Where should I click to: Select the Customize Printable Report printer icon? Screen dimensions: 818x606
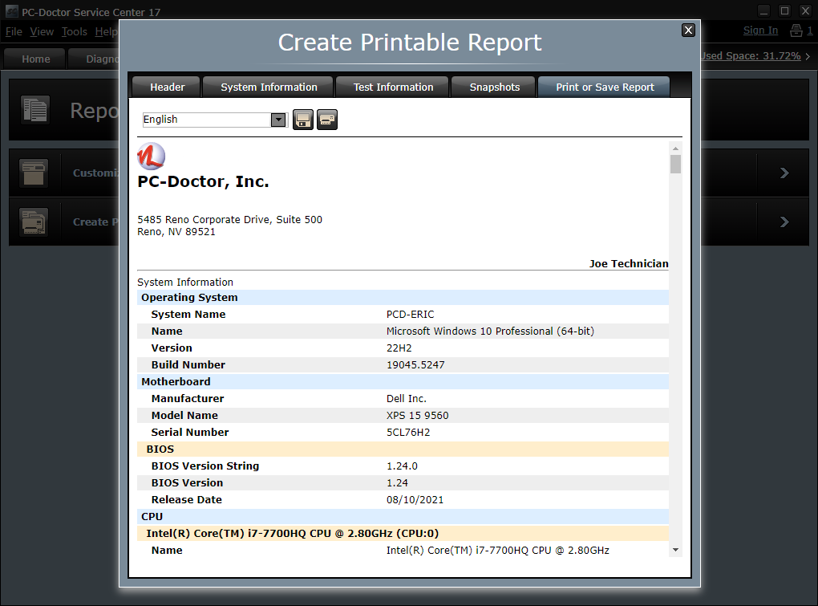click(33, 173)
